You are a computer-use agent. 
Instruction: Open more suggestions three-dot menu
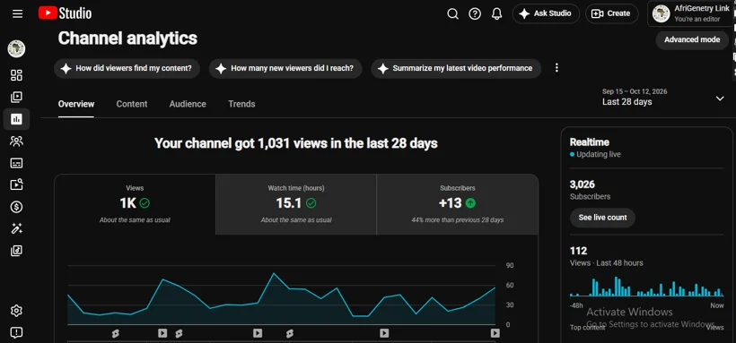tap(556, 68)
